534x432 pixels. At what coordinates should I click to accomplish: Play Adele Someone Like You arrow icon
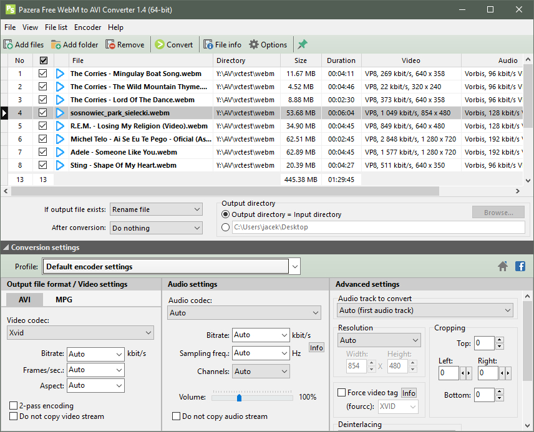coord(60,152)
